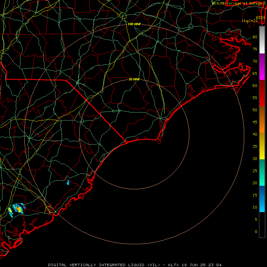Image resolution: width=267 pixels, height=267 pixels.
Task: Click the purple-magenta band of the VIL scale
Action: click(262, 66)
